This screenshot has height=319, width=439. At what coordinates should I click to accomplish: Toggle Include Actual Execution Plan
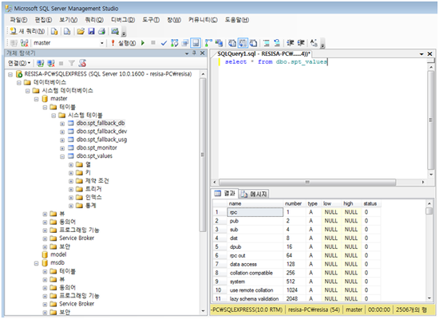208,43
